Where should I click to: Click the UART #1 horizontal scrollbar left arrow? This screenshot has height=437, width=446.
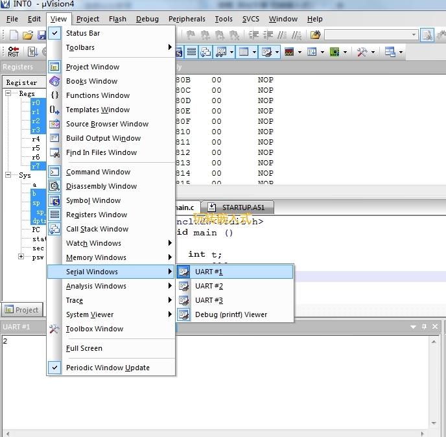pos(8,434)
